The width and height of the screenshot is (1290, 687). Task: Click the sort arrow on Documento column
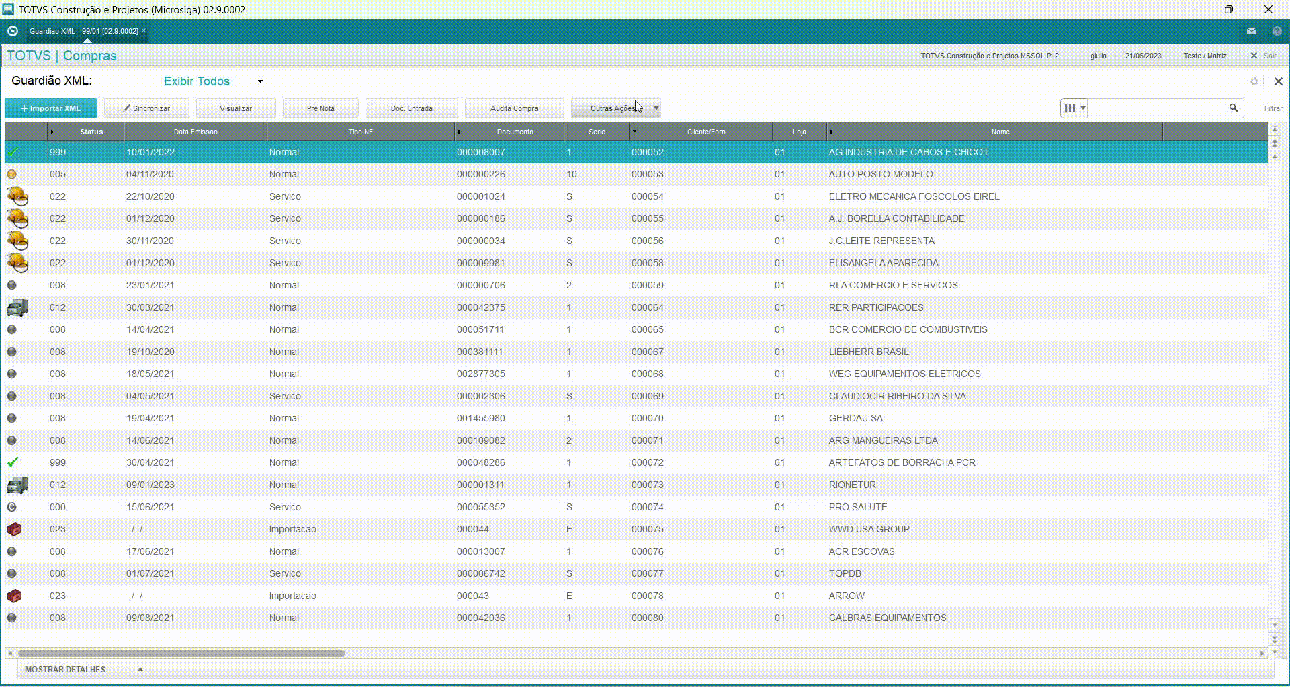(459, 132)
